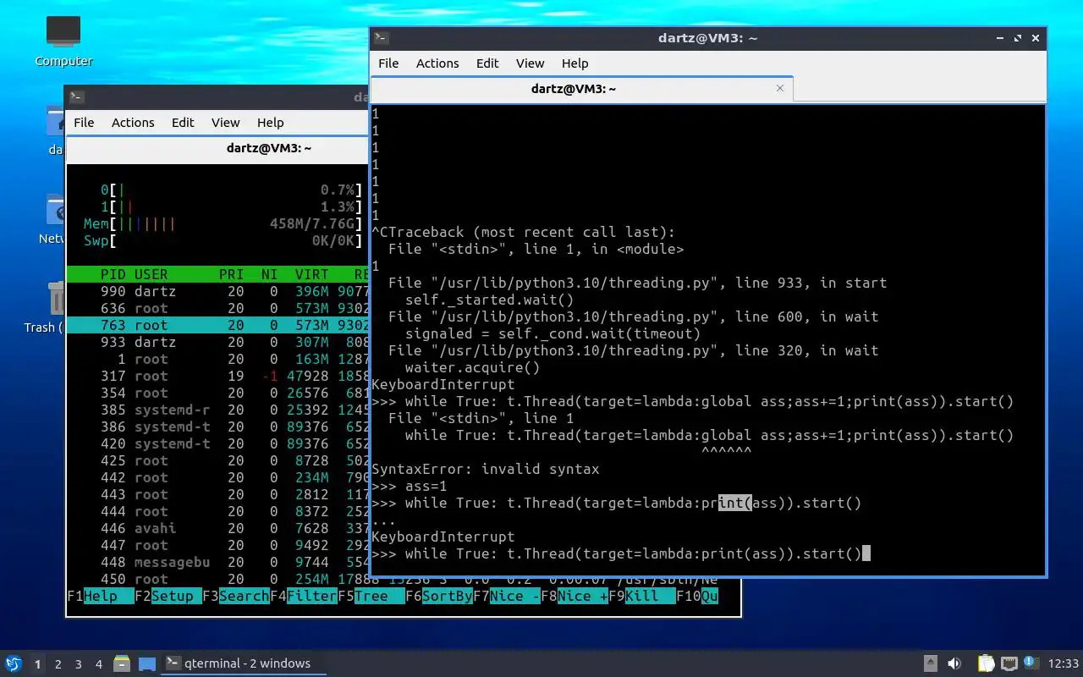
Task: Click the 12:33 clock in the panel
Action: pos(1064,663)
